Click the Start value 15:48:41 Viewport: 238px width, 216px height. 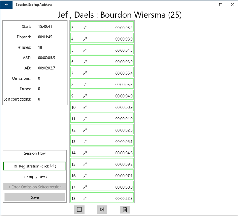[x=45, y=27]
